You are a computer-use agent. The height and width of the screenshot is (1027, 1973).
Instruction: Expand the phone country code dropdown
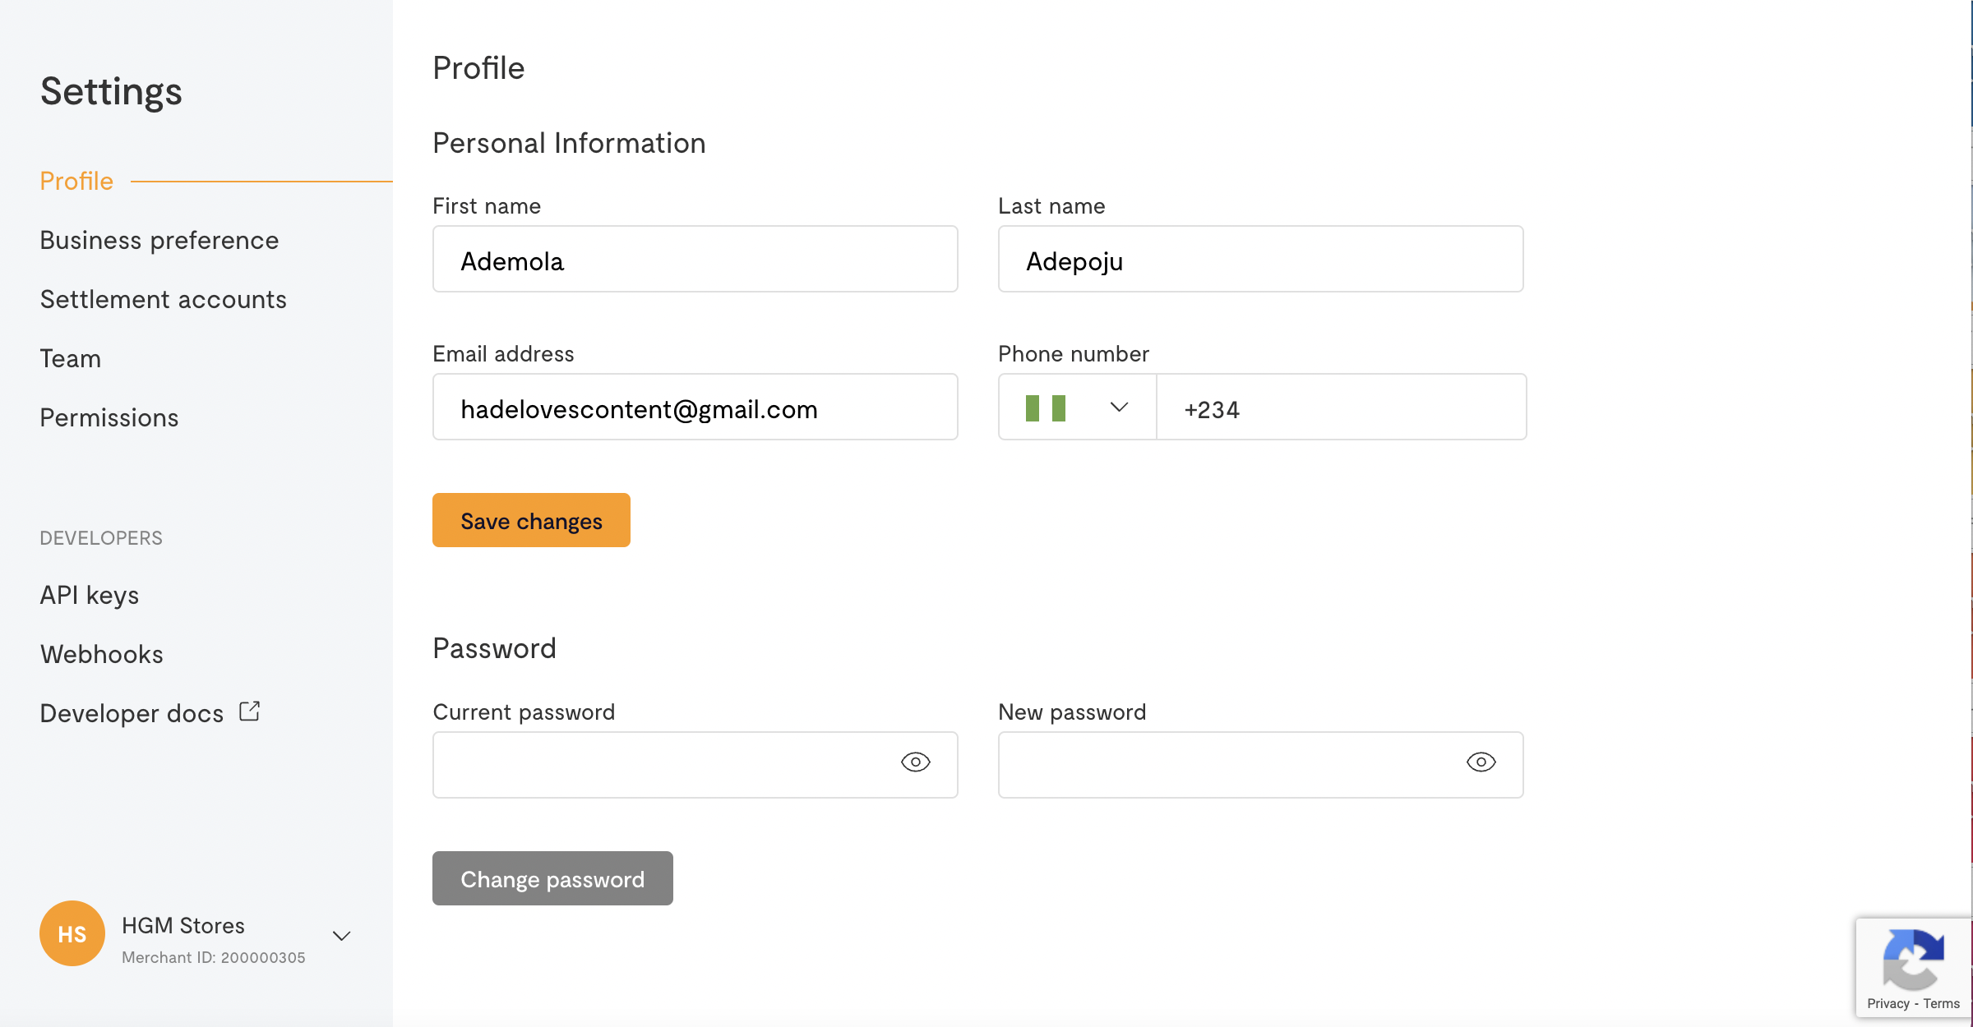tap(1119, 408)
